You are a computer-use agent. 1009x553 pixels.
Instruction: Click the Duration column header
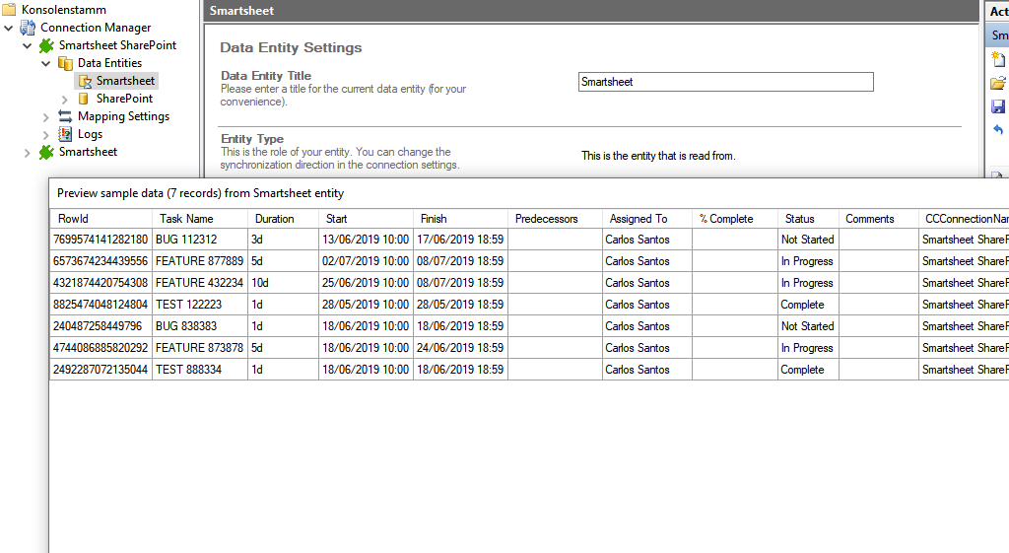(x=274, y=219)
